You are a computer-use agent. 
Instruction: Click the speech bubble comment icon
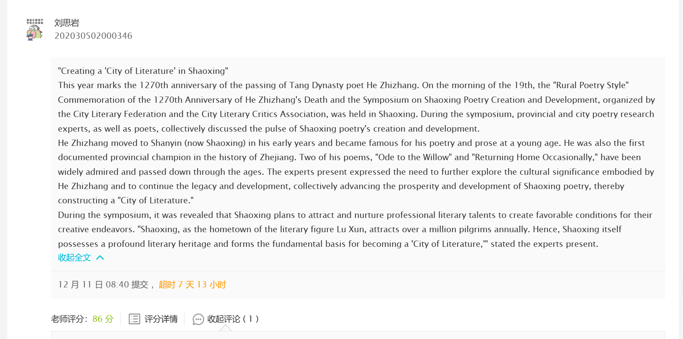coord(198,319)
